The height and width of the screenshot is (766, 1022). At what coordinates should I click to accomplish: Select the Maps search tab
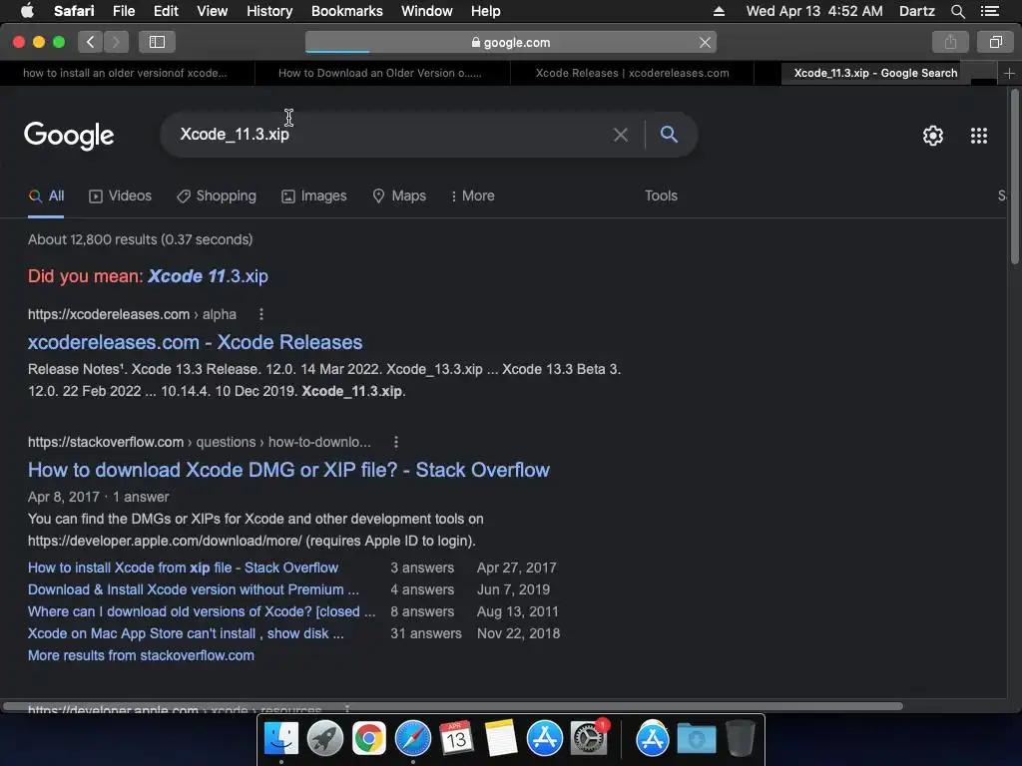399,196
